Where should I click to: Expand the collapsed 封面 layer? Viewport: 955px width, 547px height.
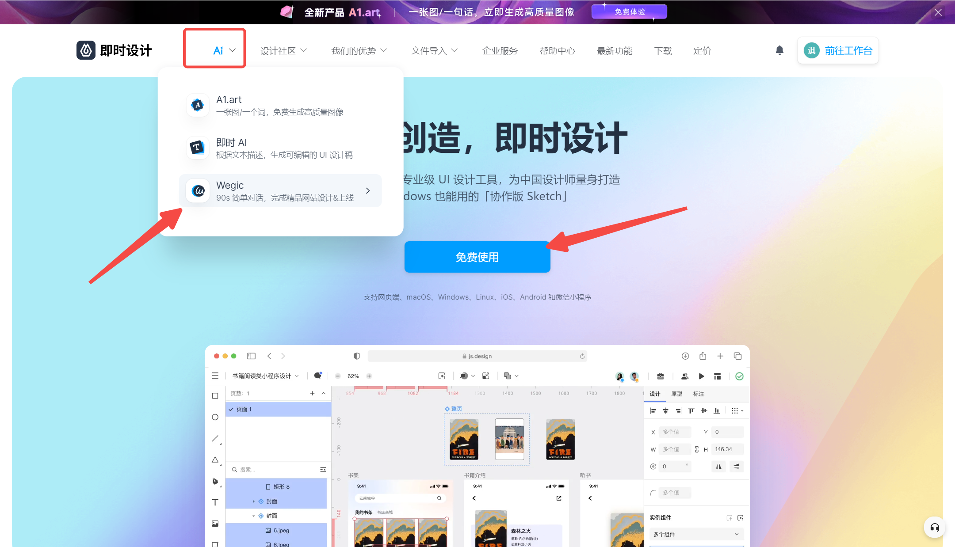[254, 501]
